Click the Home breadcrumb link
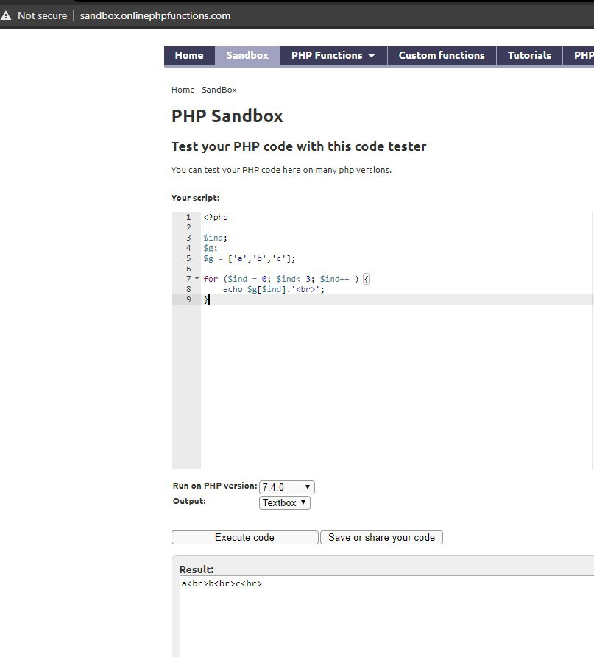Viewport: 594px width, 657px height. pos(183,90)
